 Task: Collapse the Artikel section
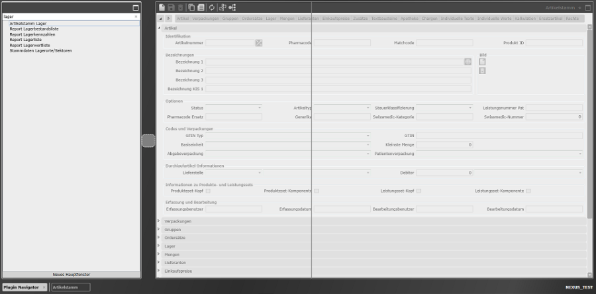(159, 28)
